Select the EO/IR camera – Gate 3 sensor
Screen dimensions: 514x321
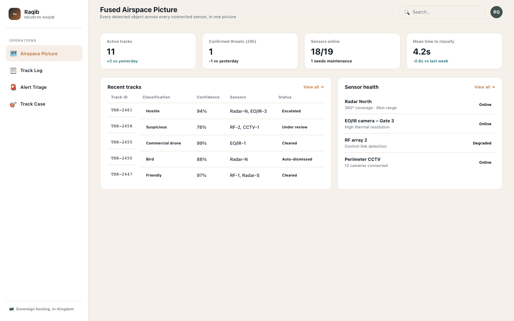[420, 124]
